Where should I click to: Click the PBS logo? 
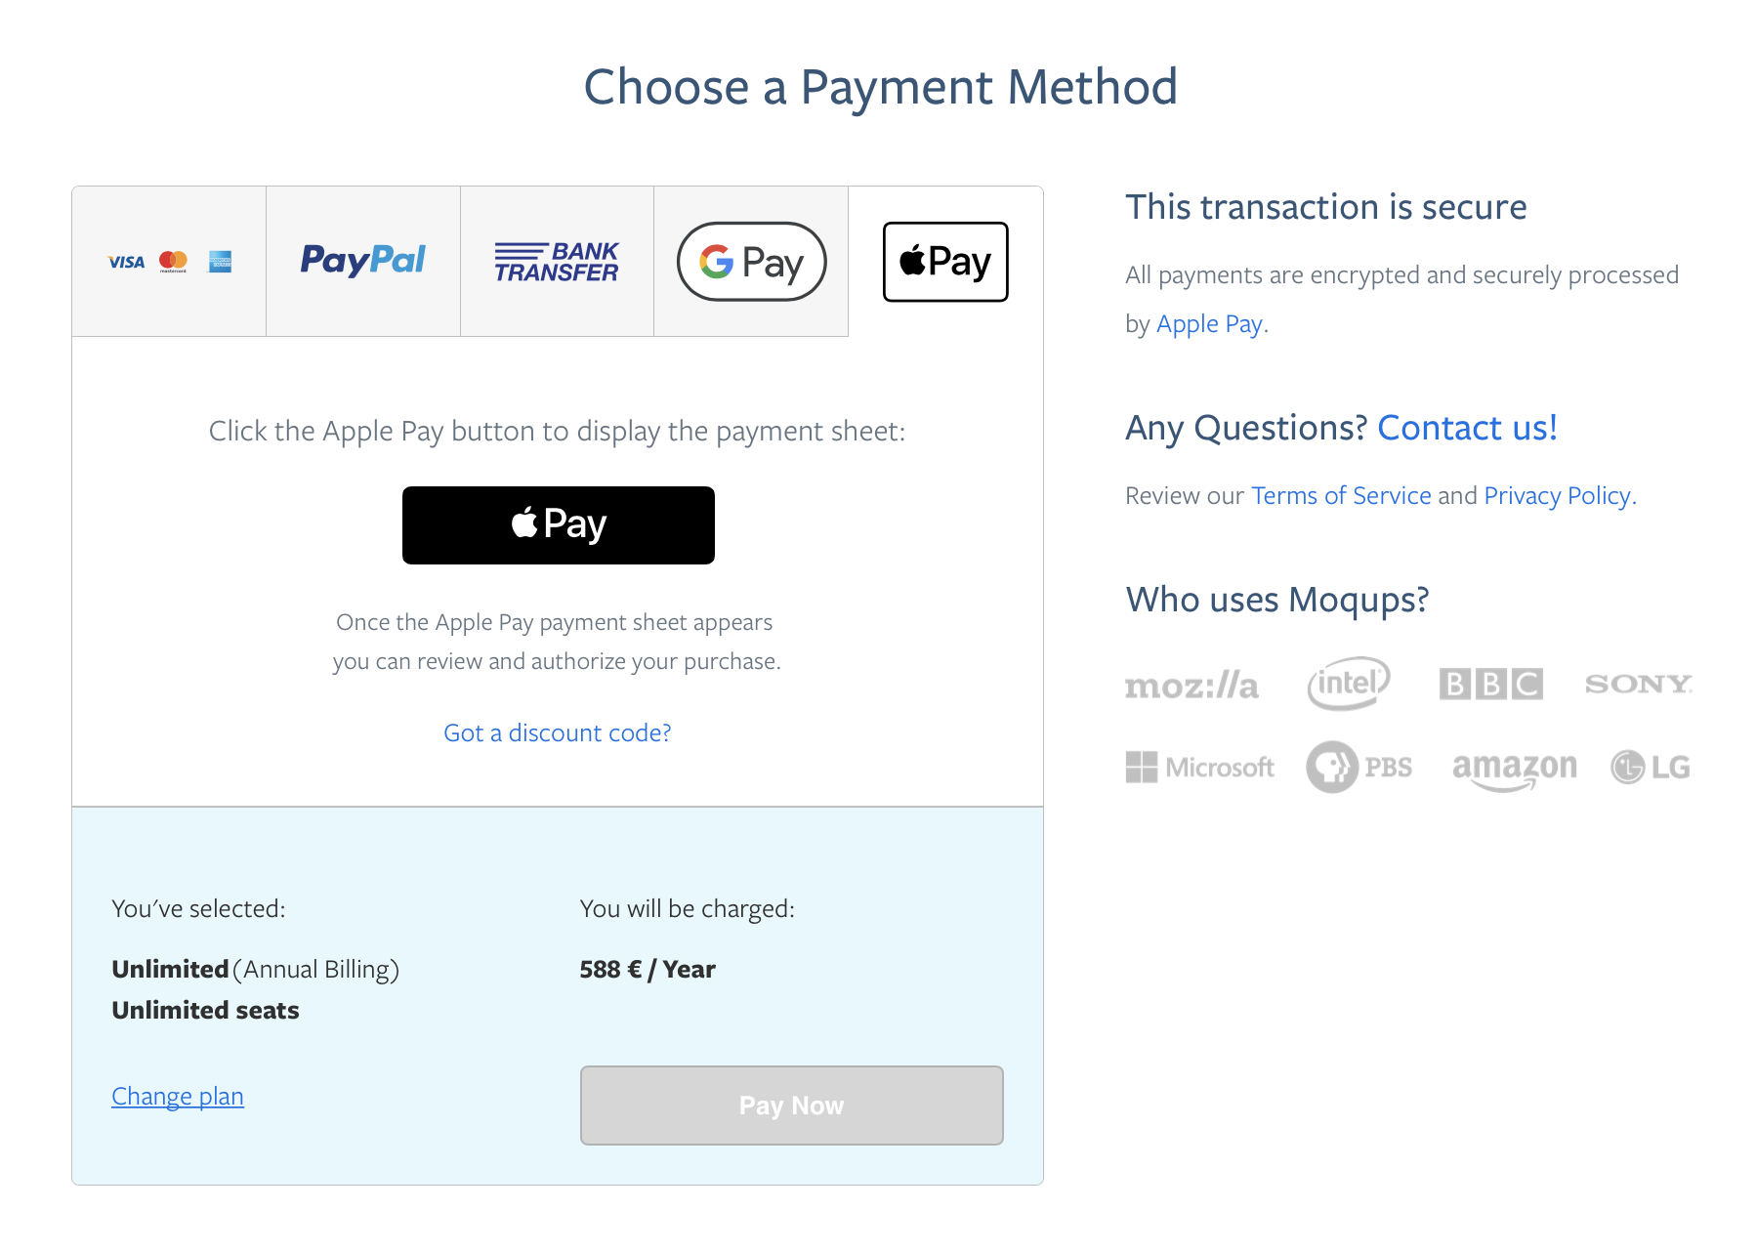(1359, 767)
